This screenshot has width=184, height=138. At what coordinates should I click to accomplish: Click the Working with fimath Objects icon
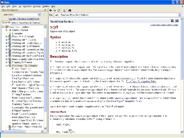click(x=10, y=43)
